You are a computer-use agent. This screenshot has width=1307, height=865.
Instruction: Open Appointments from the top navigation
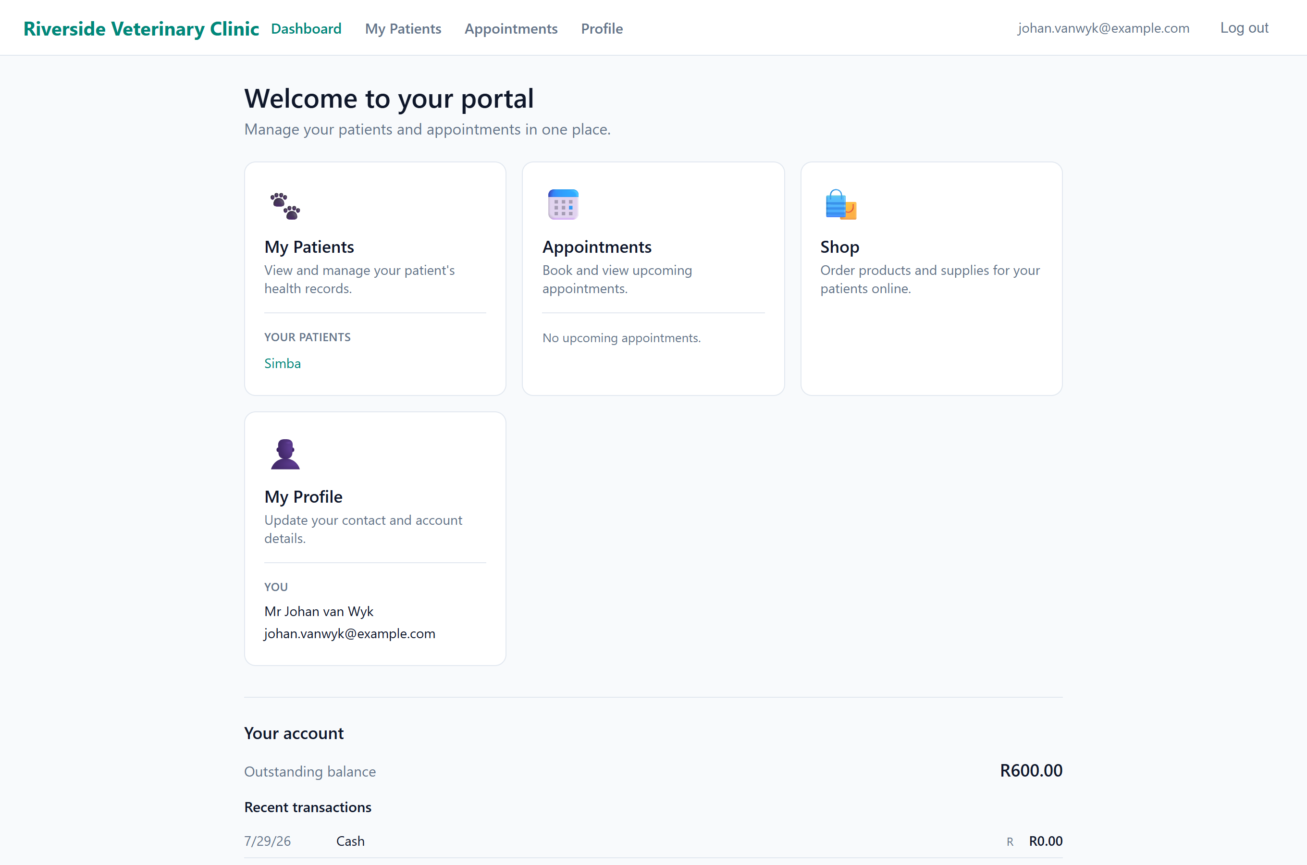(x=511, y=29)
